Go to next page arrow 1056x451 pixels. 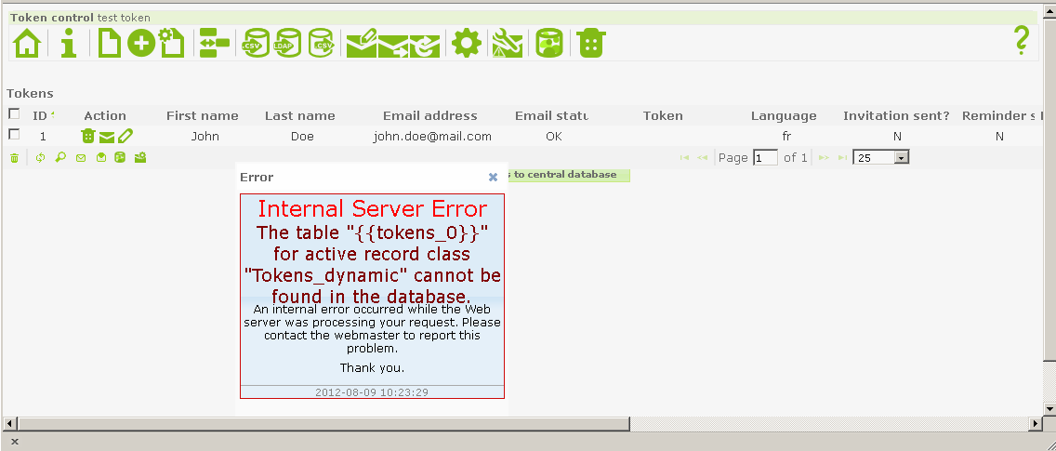pyautogui.click(x=823, y=158)
